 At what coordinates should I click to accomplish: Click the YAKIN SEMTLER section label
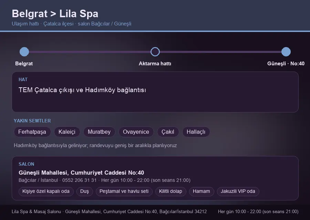(x=32, y=121)
